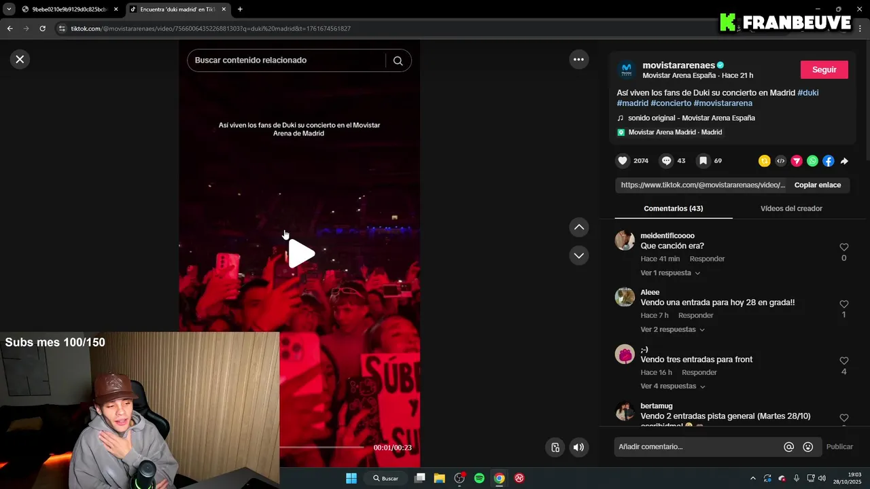The width and height of the screenshot is (870, 489).
Task: Save video with bookmark icon
Action: click(x=703, y=161)
